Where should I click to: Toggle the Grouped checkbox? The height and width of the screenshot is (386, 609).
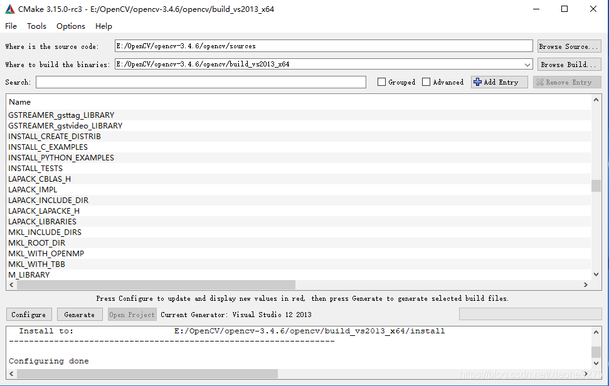[x=382, y=82]
